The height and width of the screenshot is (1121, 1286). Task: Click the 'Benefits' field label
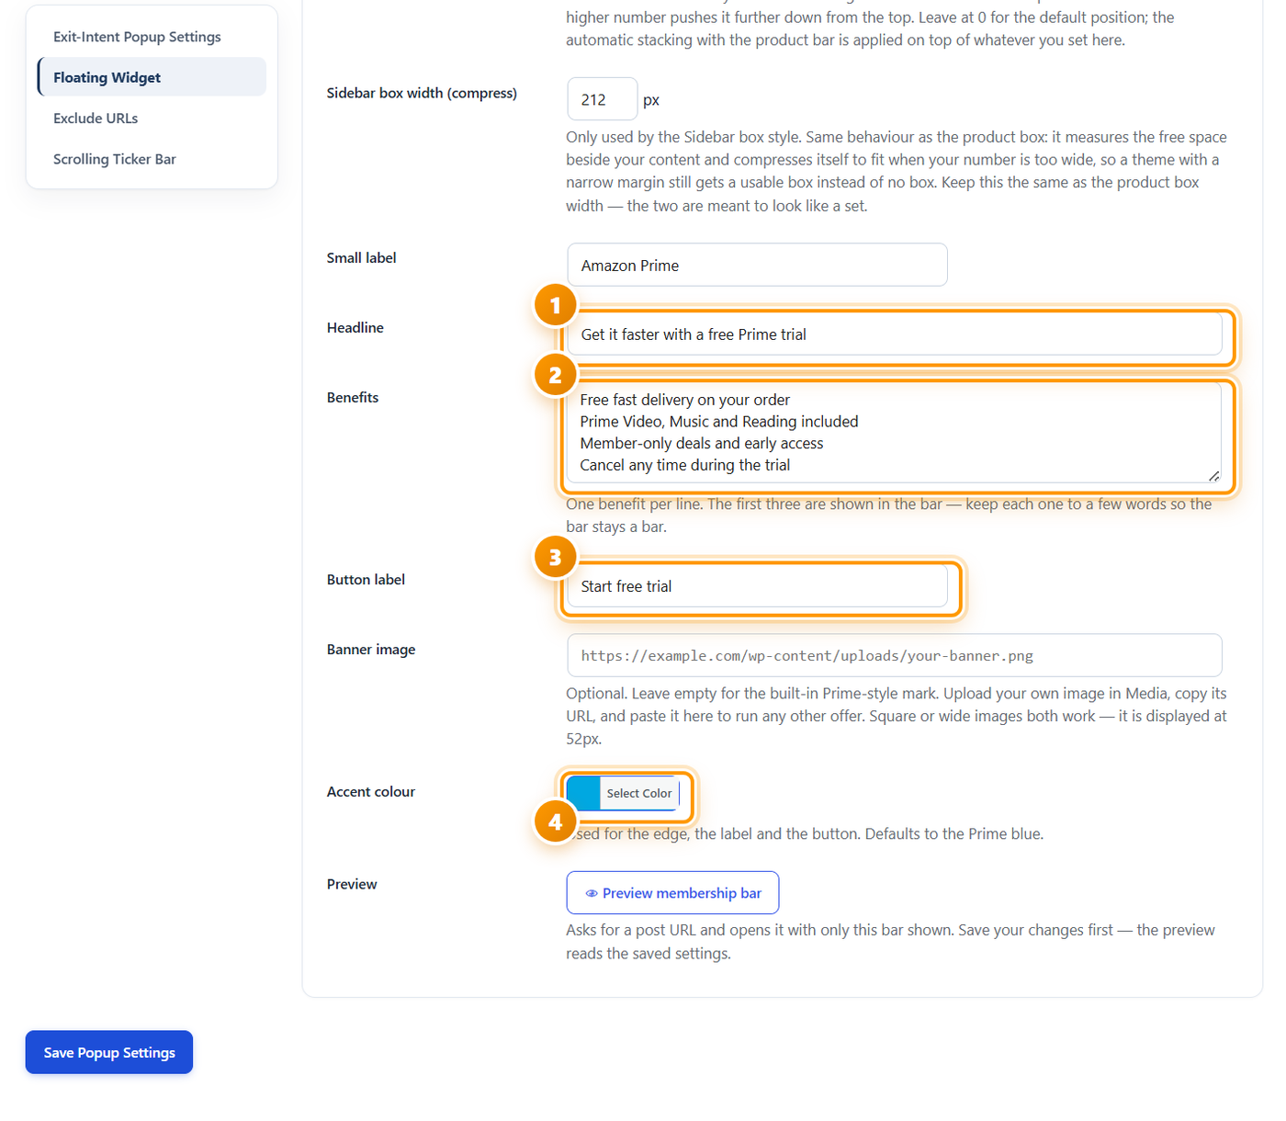pyautogui.click(x=353, y=398)
